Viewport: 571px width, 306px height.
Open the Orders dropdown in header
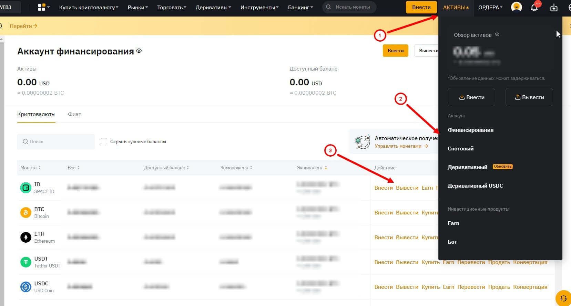click(x=490, y=7)
